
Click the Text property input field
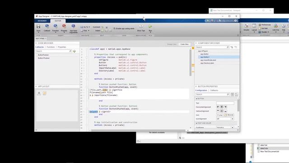point(225,103)
